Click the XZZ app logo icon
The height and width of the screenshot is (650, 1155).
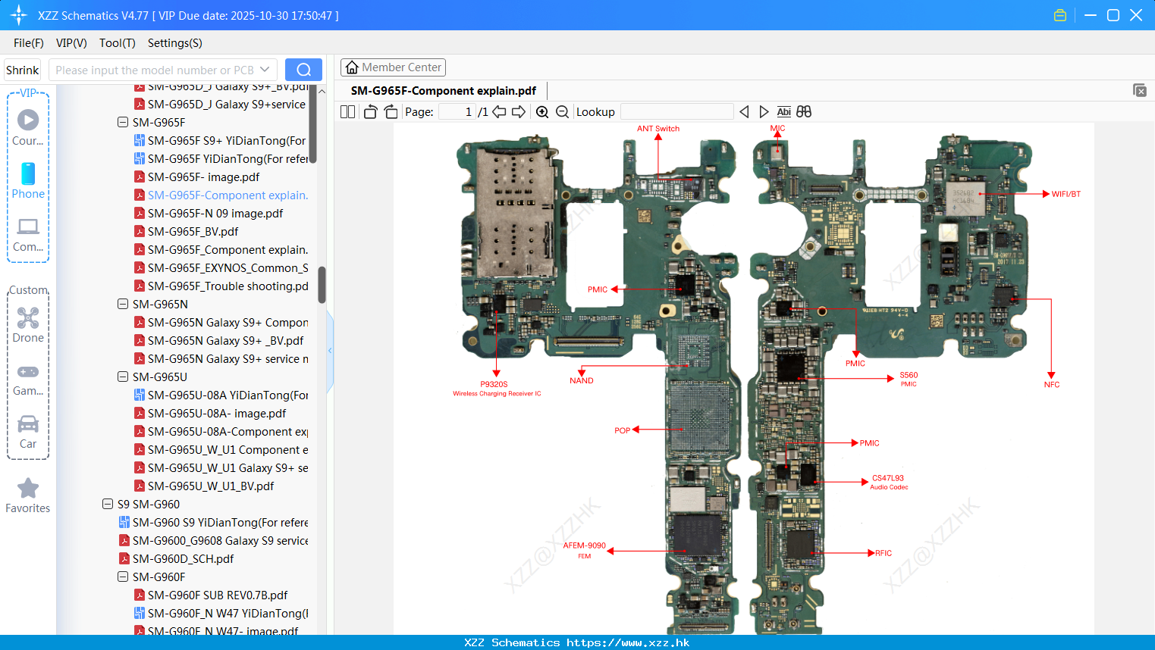coord(18,15)
